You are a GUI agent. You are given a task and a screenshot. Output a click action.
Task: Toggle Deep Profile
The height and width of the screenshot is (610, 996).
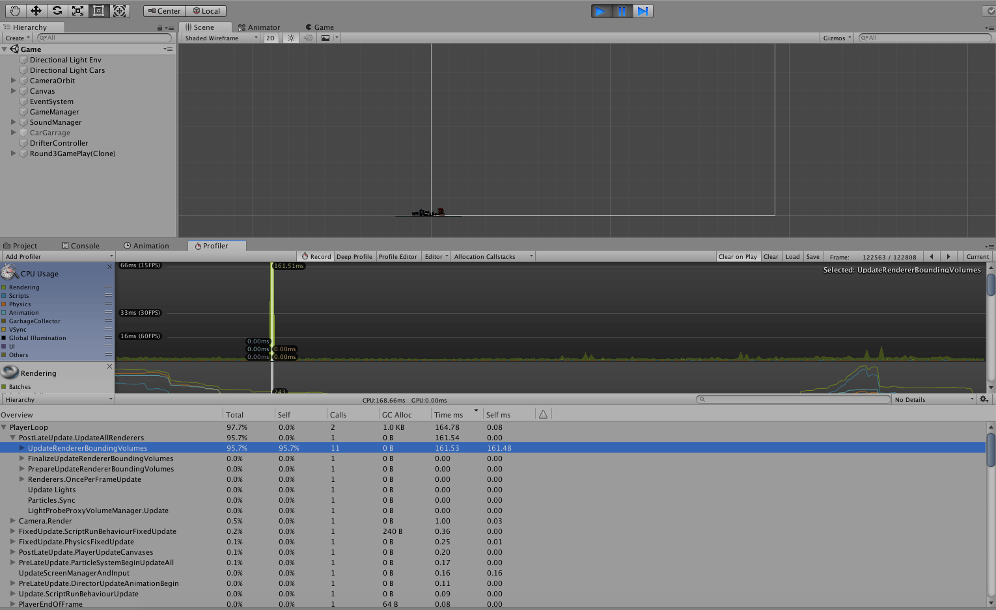(354, 256)
